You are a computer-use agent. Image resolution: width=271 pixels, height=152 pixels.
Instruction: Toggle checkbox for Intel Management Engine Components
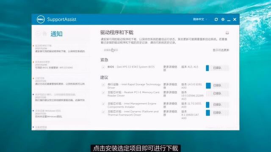point(103,104)
